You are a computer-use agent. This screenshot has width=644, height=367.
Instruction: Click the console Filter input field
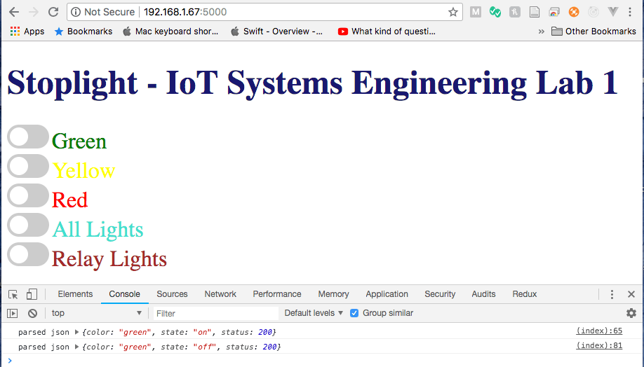215,313
